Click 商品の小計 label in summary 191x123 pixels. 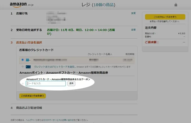coord(150,33)
